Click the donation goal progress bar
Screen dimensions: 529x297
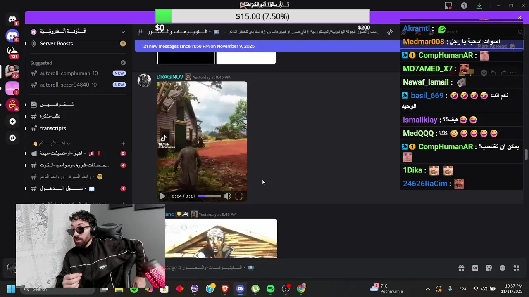[x=262, y=16]
